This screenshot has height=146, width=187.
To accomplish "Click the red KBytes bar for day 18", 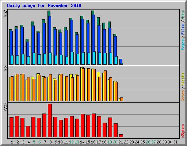I will pyautogui.click(x=104, y=130).
